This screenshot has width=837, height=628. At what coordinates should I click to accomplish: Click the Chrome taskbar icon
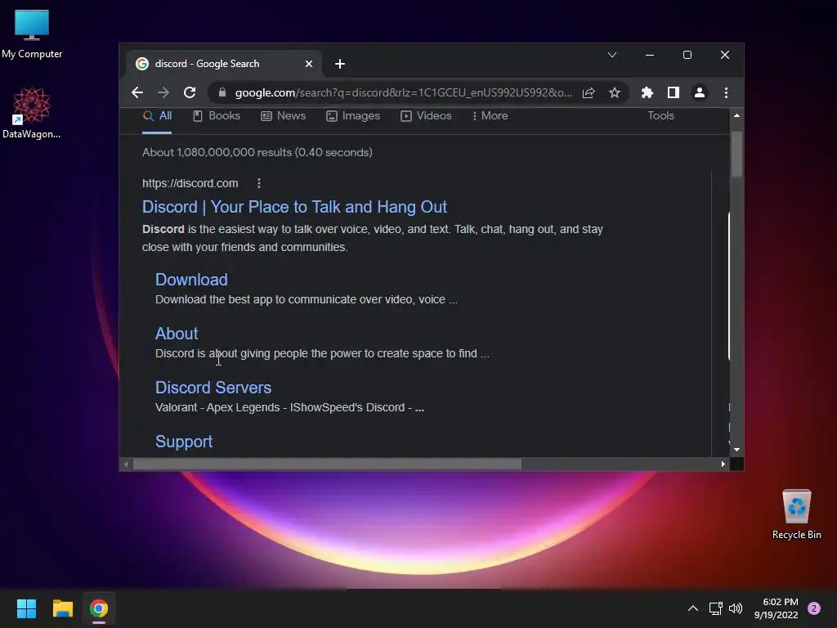[x=99, y=608]
